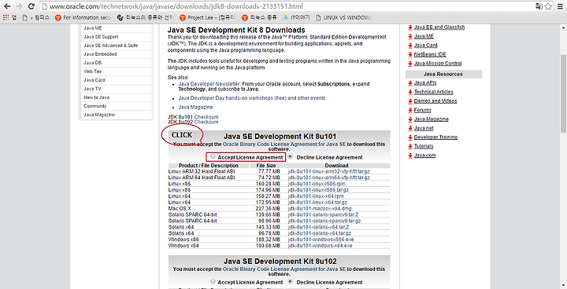This screenshot has height=289, width=567.
Task: Open the 'Project Lee' bookmark
Action: tap(207, 17)
